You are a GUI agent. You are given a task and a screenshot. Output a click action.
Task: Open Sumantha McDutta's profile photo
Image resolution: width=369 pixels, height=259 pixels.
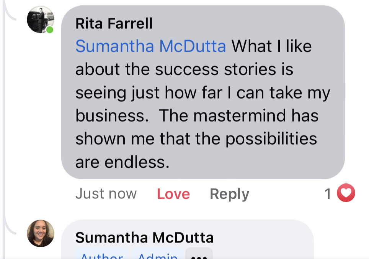[x=40, y=233]
